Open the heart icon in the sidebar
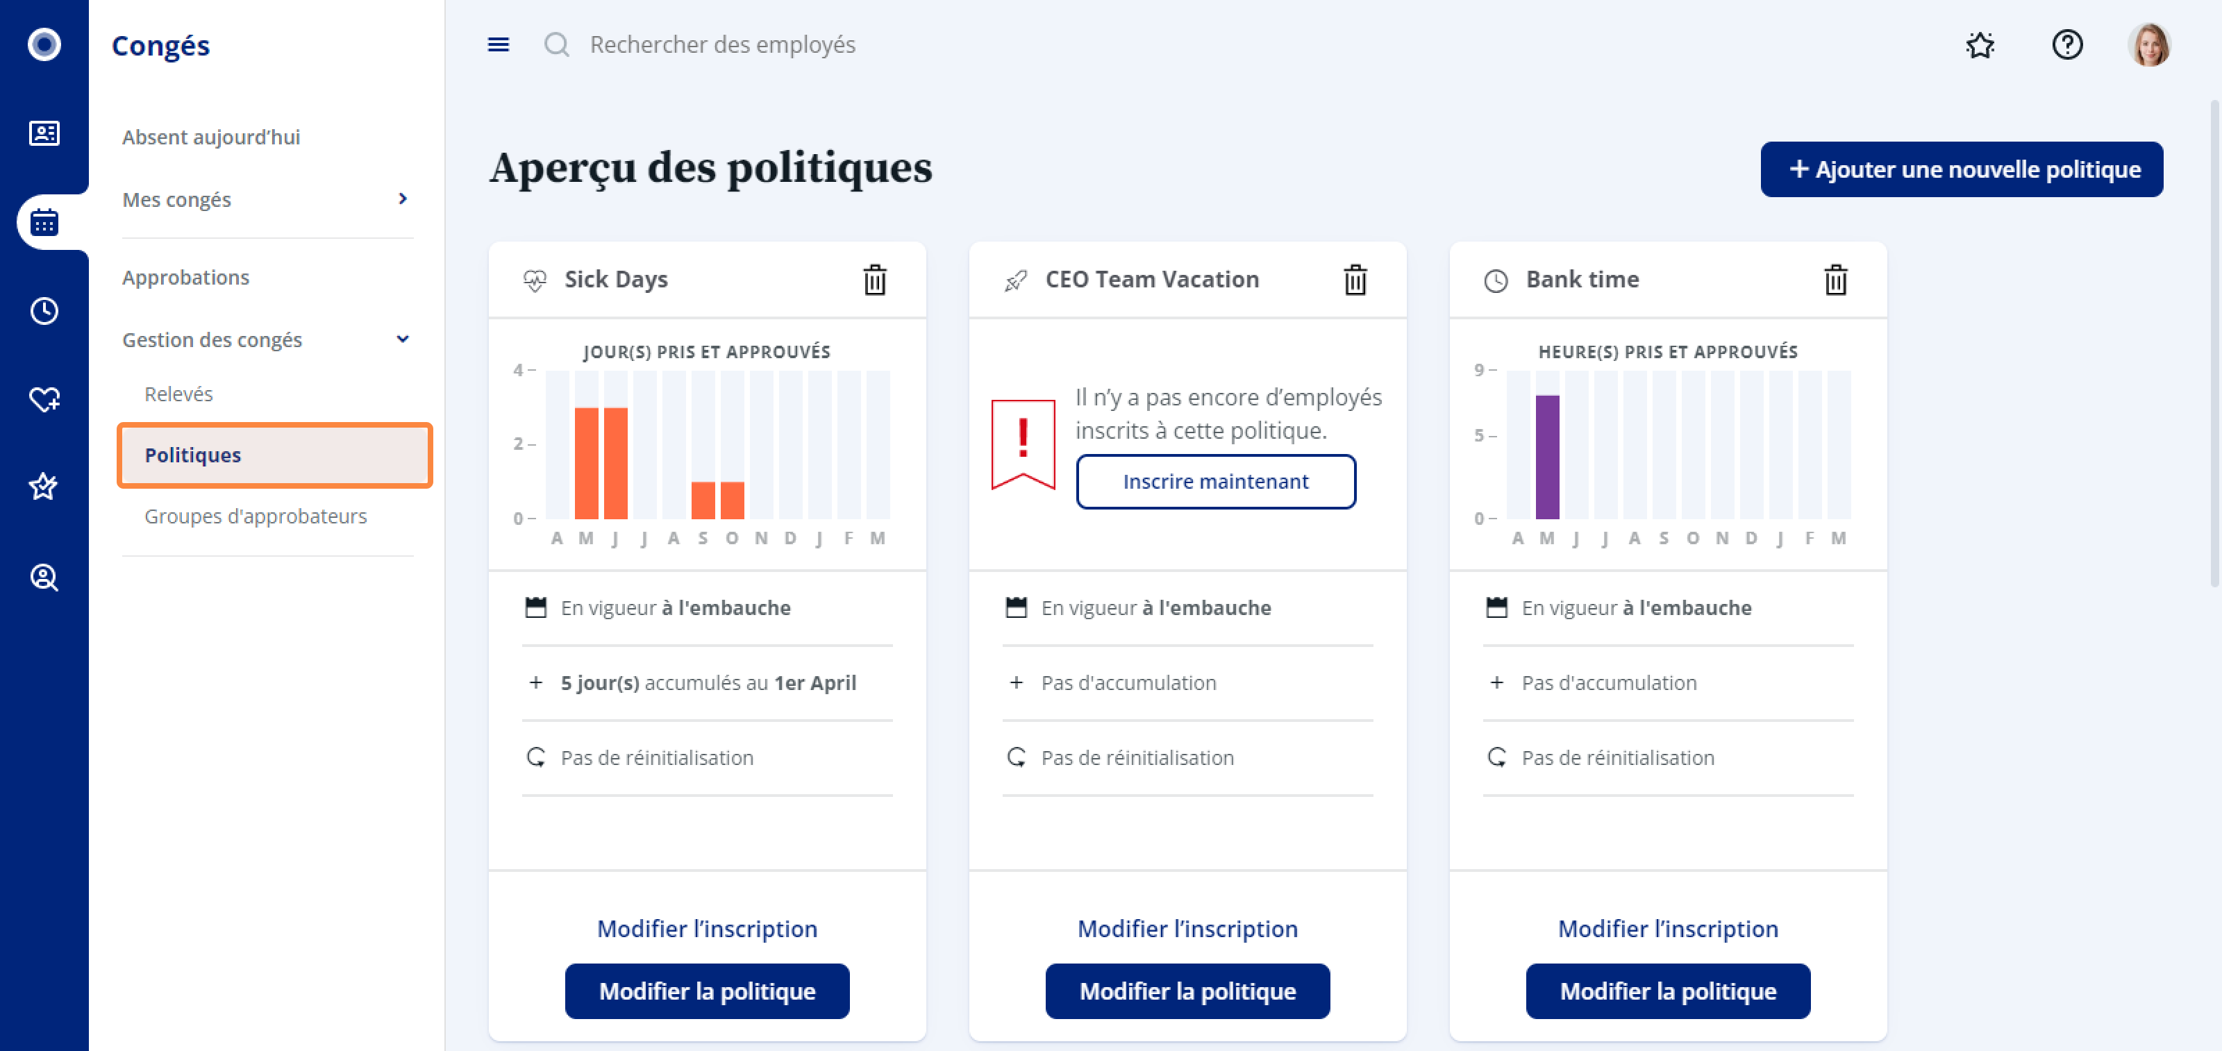This screenshot has height=1051, width=2222. pyautogui.click(x=44, y=399)
